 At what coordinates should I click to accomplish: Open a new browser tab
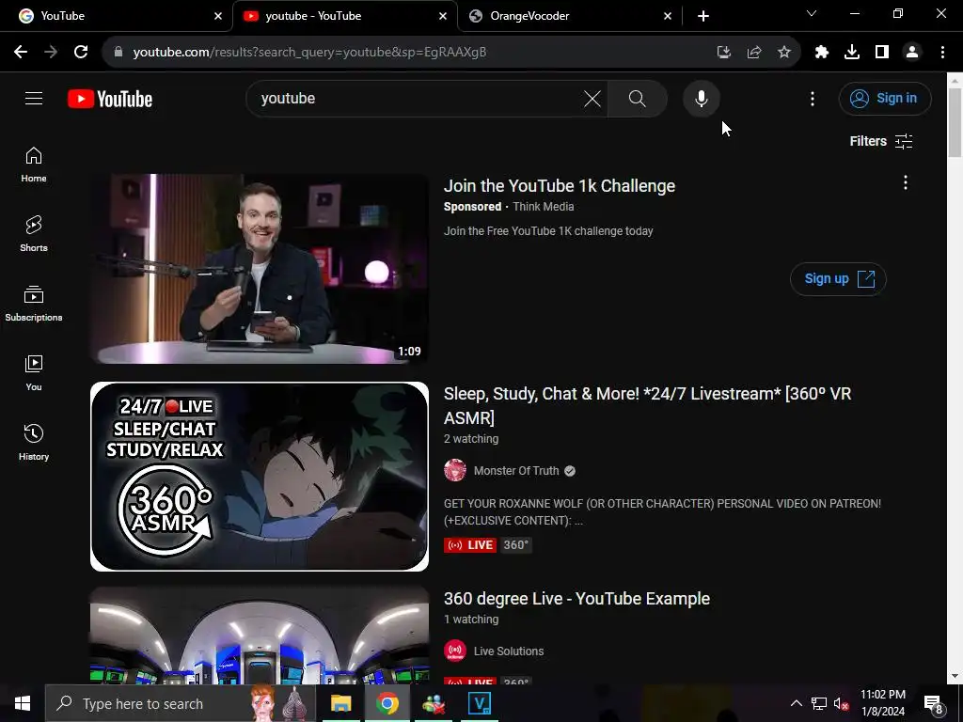pyautogui.click(x=703, y=16)
